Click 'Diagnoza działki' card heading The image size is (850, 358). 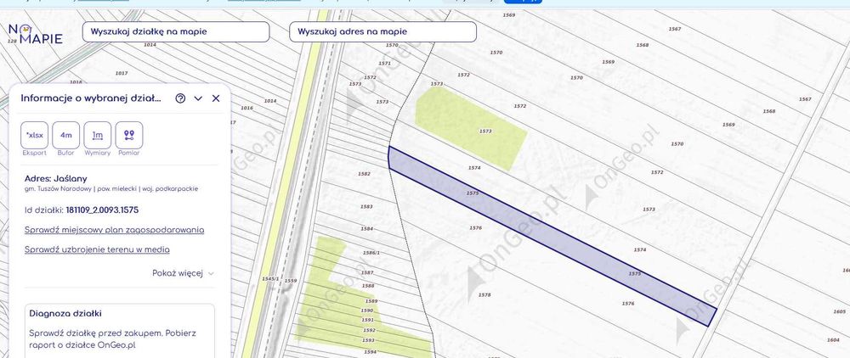[65, 314]
